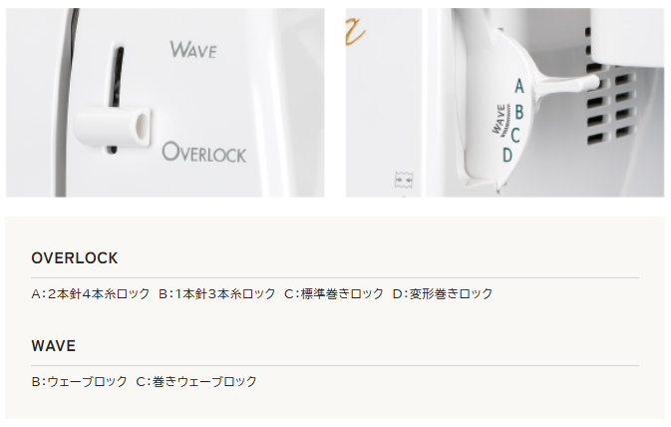
Task: Select text C:標準巻きロック
Action: [x=334, y=293]
